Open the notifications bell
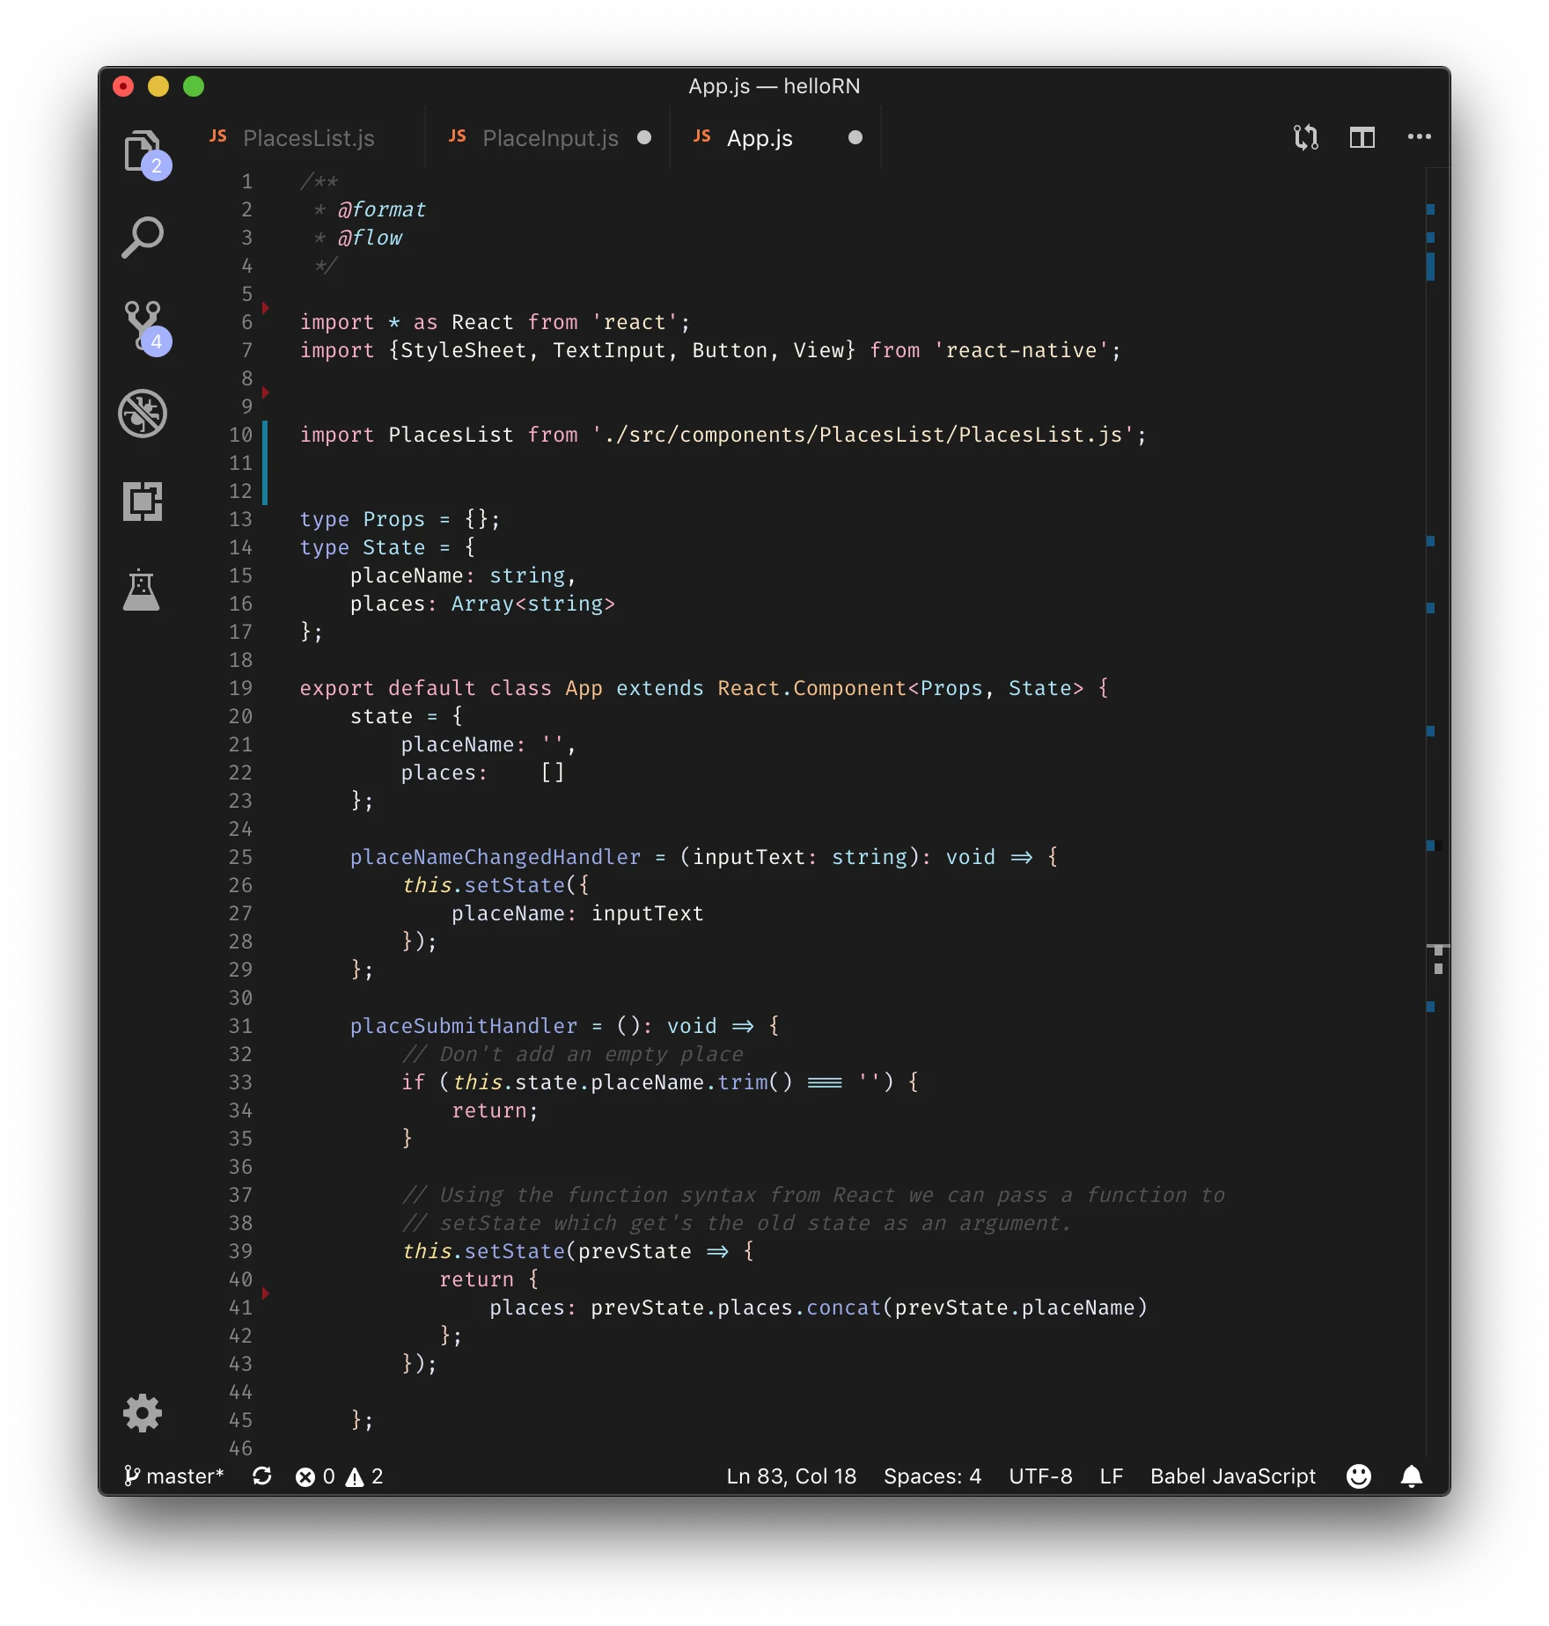 (1412, 1476)
